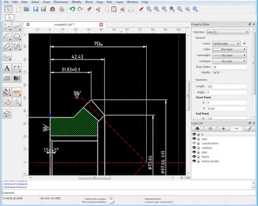Select the insert image tool
This screenshot has height=206, width=258.
coord(17,78)
